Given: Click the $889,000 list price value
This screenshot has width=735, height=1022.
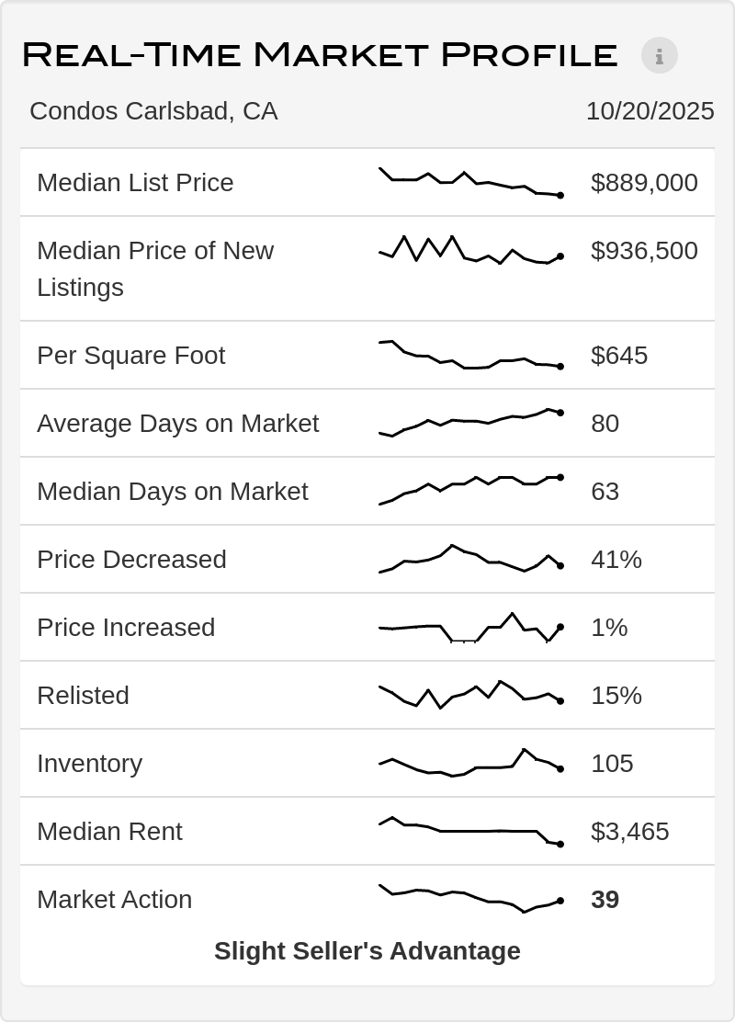Looking at the screenshot, I should click(x=644, y=183).
